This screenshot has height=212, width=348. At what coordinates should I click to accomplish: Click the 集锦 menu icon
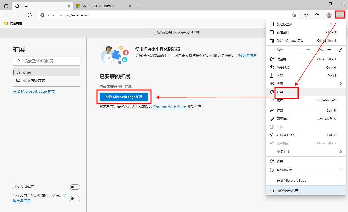tap(272, 100)
